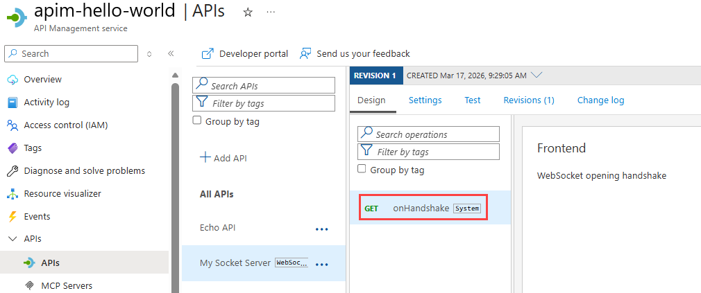Select the onHandshake GET operation
Viewport: 701px width, 293px height.
(x=422, y=208)
